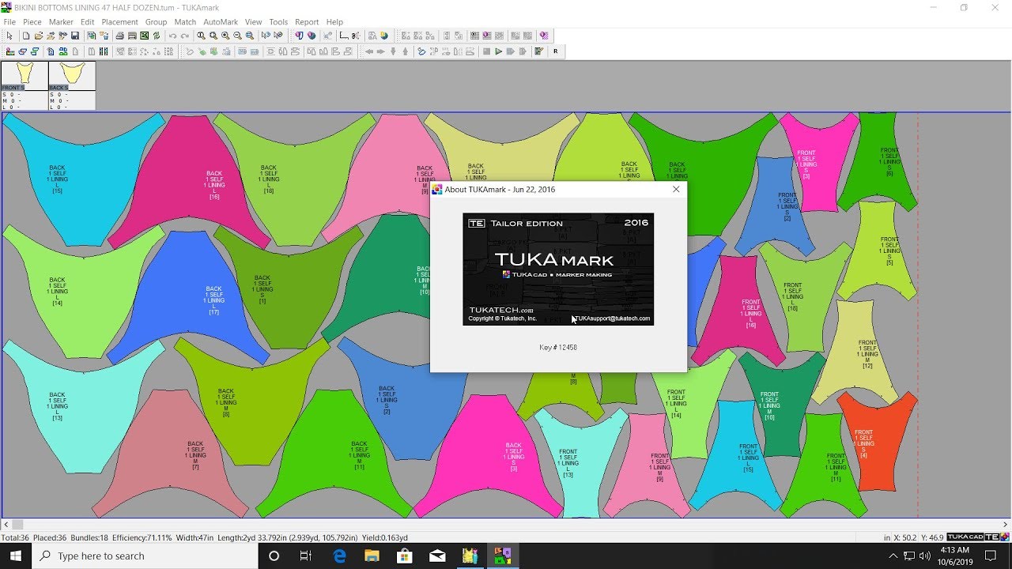1012x569 pixels.
Task: Print the marker using printer icon
Action: coord(120,36)
